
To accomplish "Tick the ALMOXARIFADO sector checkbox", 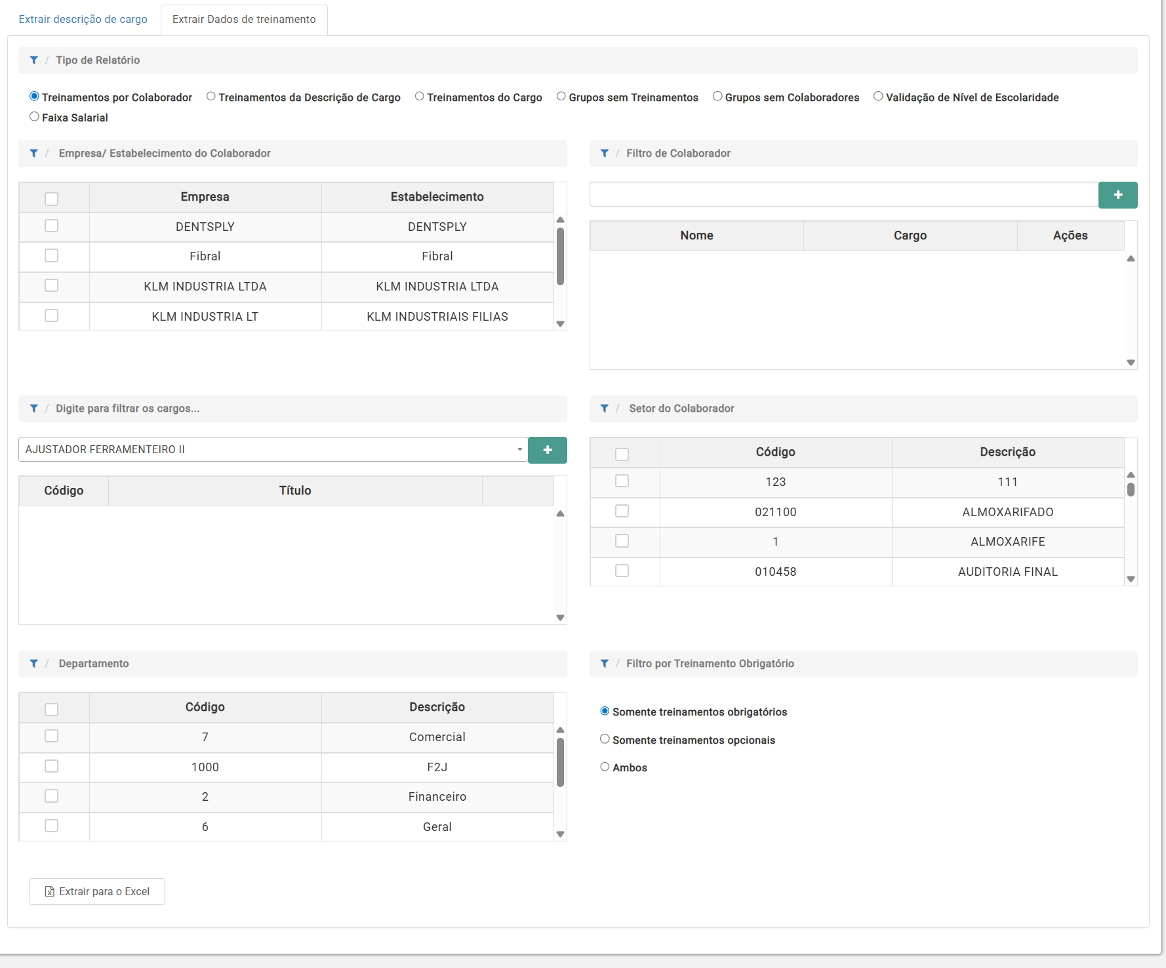I will (622, 511).
